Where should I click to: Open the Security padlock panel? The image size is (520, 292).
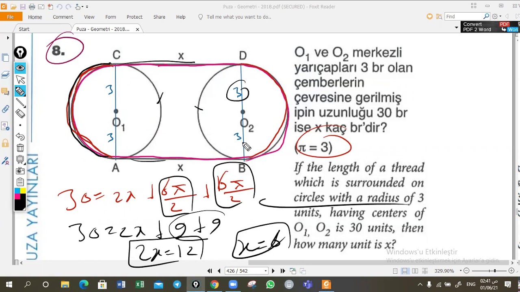tap(5, 143)
